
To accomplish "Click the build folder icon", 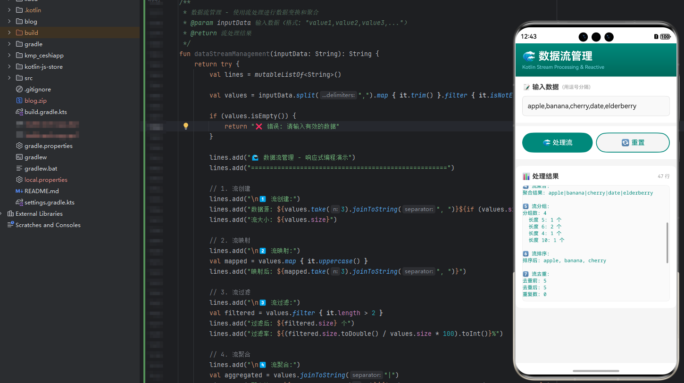I will pos(19,33).
